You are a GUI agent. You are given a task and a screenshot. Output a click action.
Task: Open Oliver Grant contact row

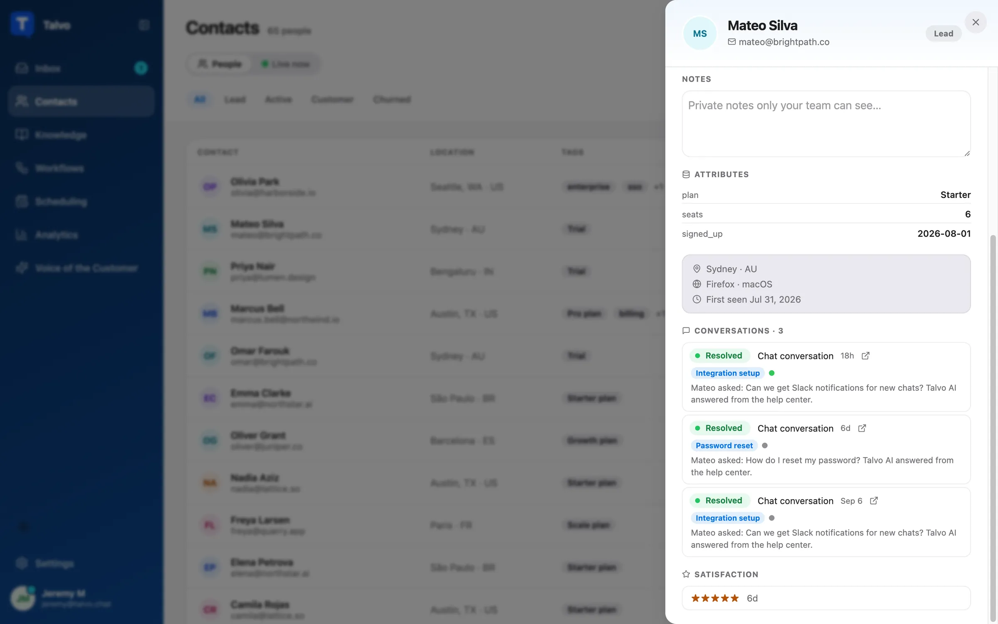click(x=426, y=441)
